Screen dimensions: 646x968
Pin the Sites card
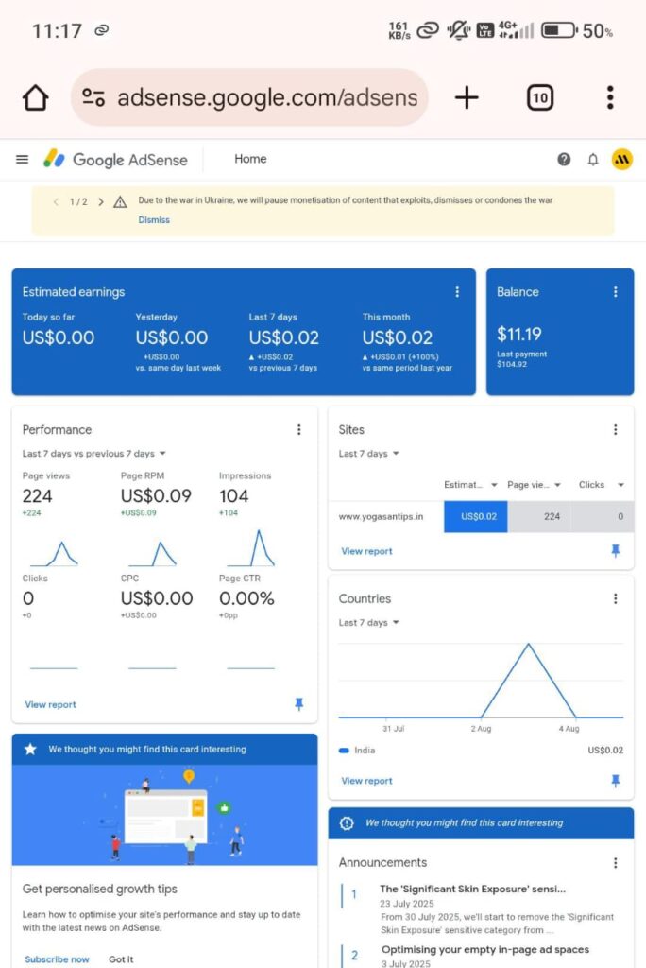coord(615,551)
